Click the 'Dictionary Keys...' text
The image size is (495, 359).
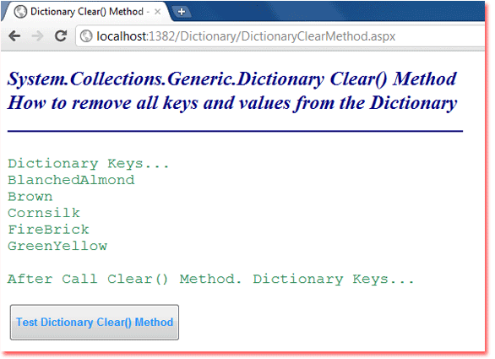point(89,164)
